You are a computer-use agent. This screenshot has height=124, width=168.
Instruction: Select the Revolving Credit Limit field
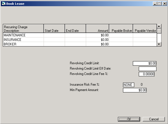[x=145, y=63]
